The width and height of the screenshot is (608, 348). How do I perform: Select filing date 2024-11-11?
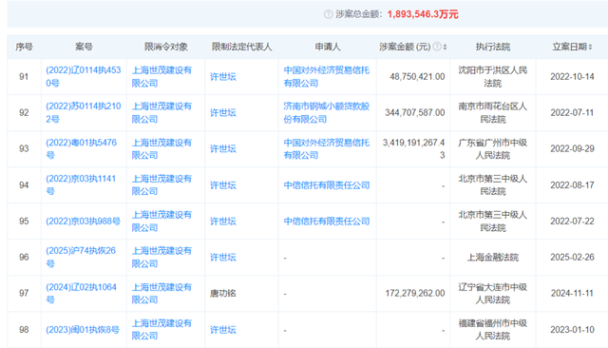[x=572, y=294]
